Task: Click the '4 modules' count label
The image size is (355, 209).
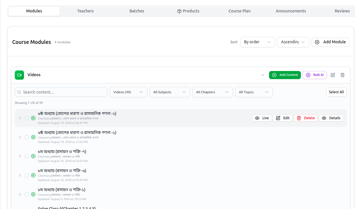Action: click(62, 42)
